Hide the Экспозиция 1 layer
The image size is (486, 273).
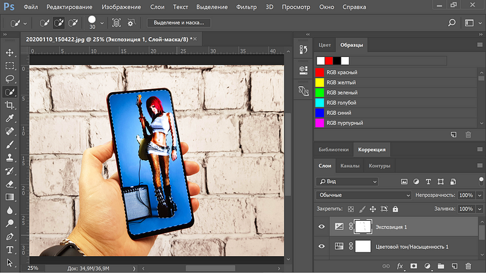tap(321, 226)
